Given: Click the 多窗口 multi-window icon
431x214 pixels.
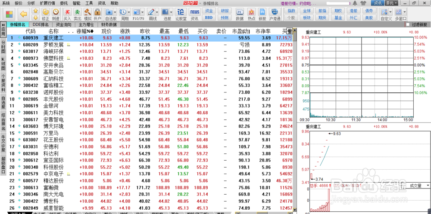Looking at the screenshot, I should (399, 12).
